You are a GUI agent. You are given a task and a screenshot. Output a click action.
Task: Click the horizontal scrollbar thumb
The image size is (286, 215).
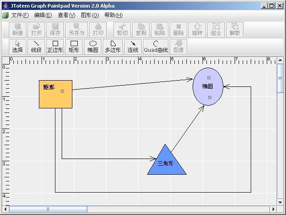tap(48, 209)
